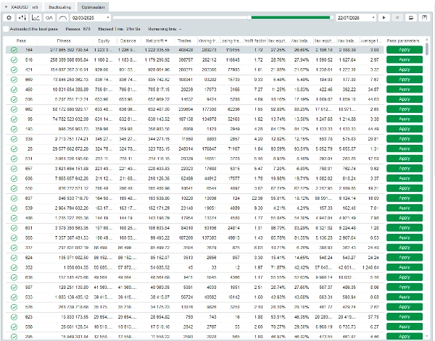Click the green check icon for pass 25
Screen dimensions: 435x341
tap(14, 148)
